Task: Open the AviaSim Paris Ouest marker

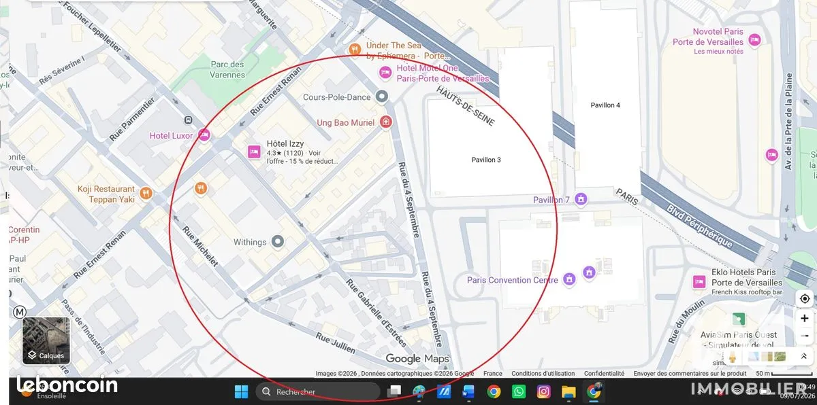Action: point(738,319)
